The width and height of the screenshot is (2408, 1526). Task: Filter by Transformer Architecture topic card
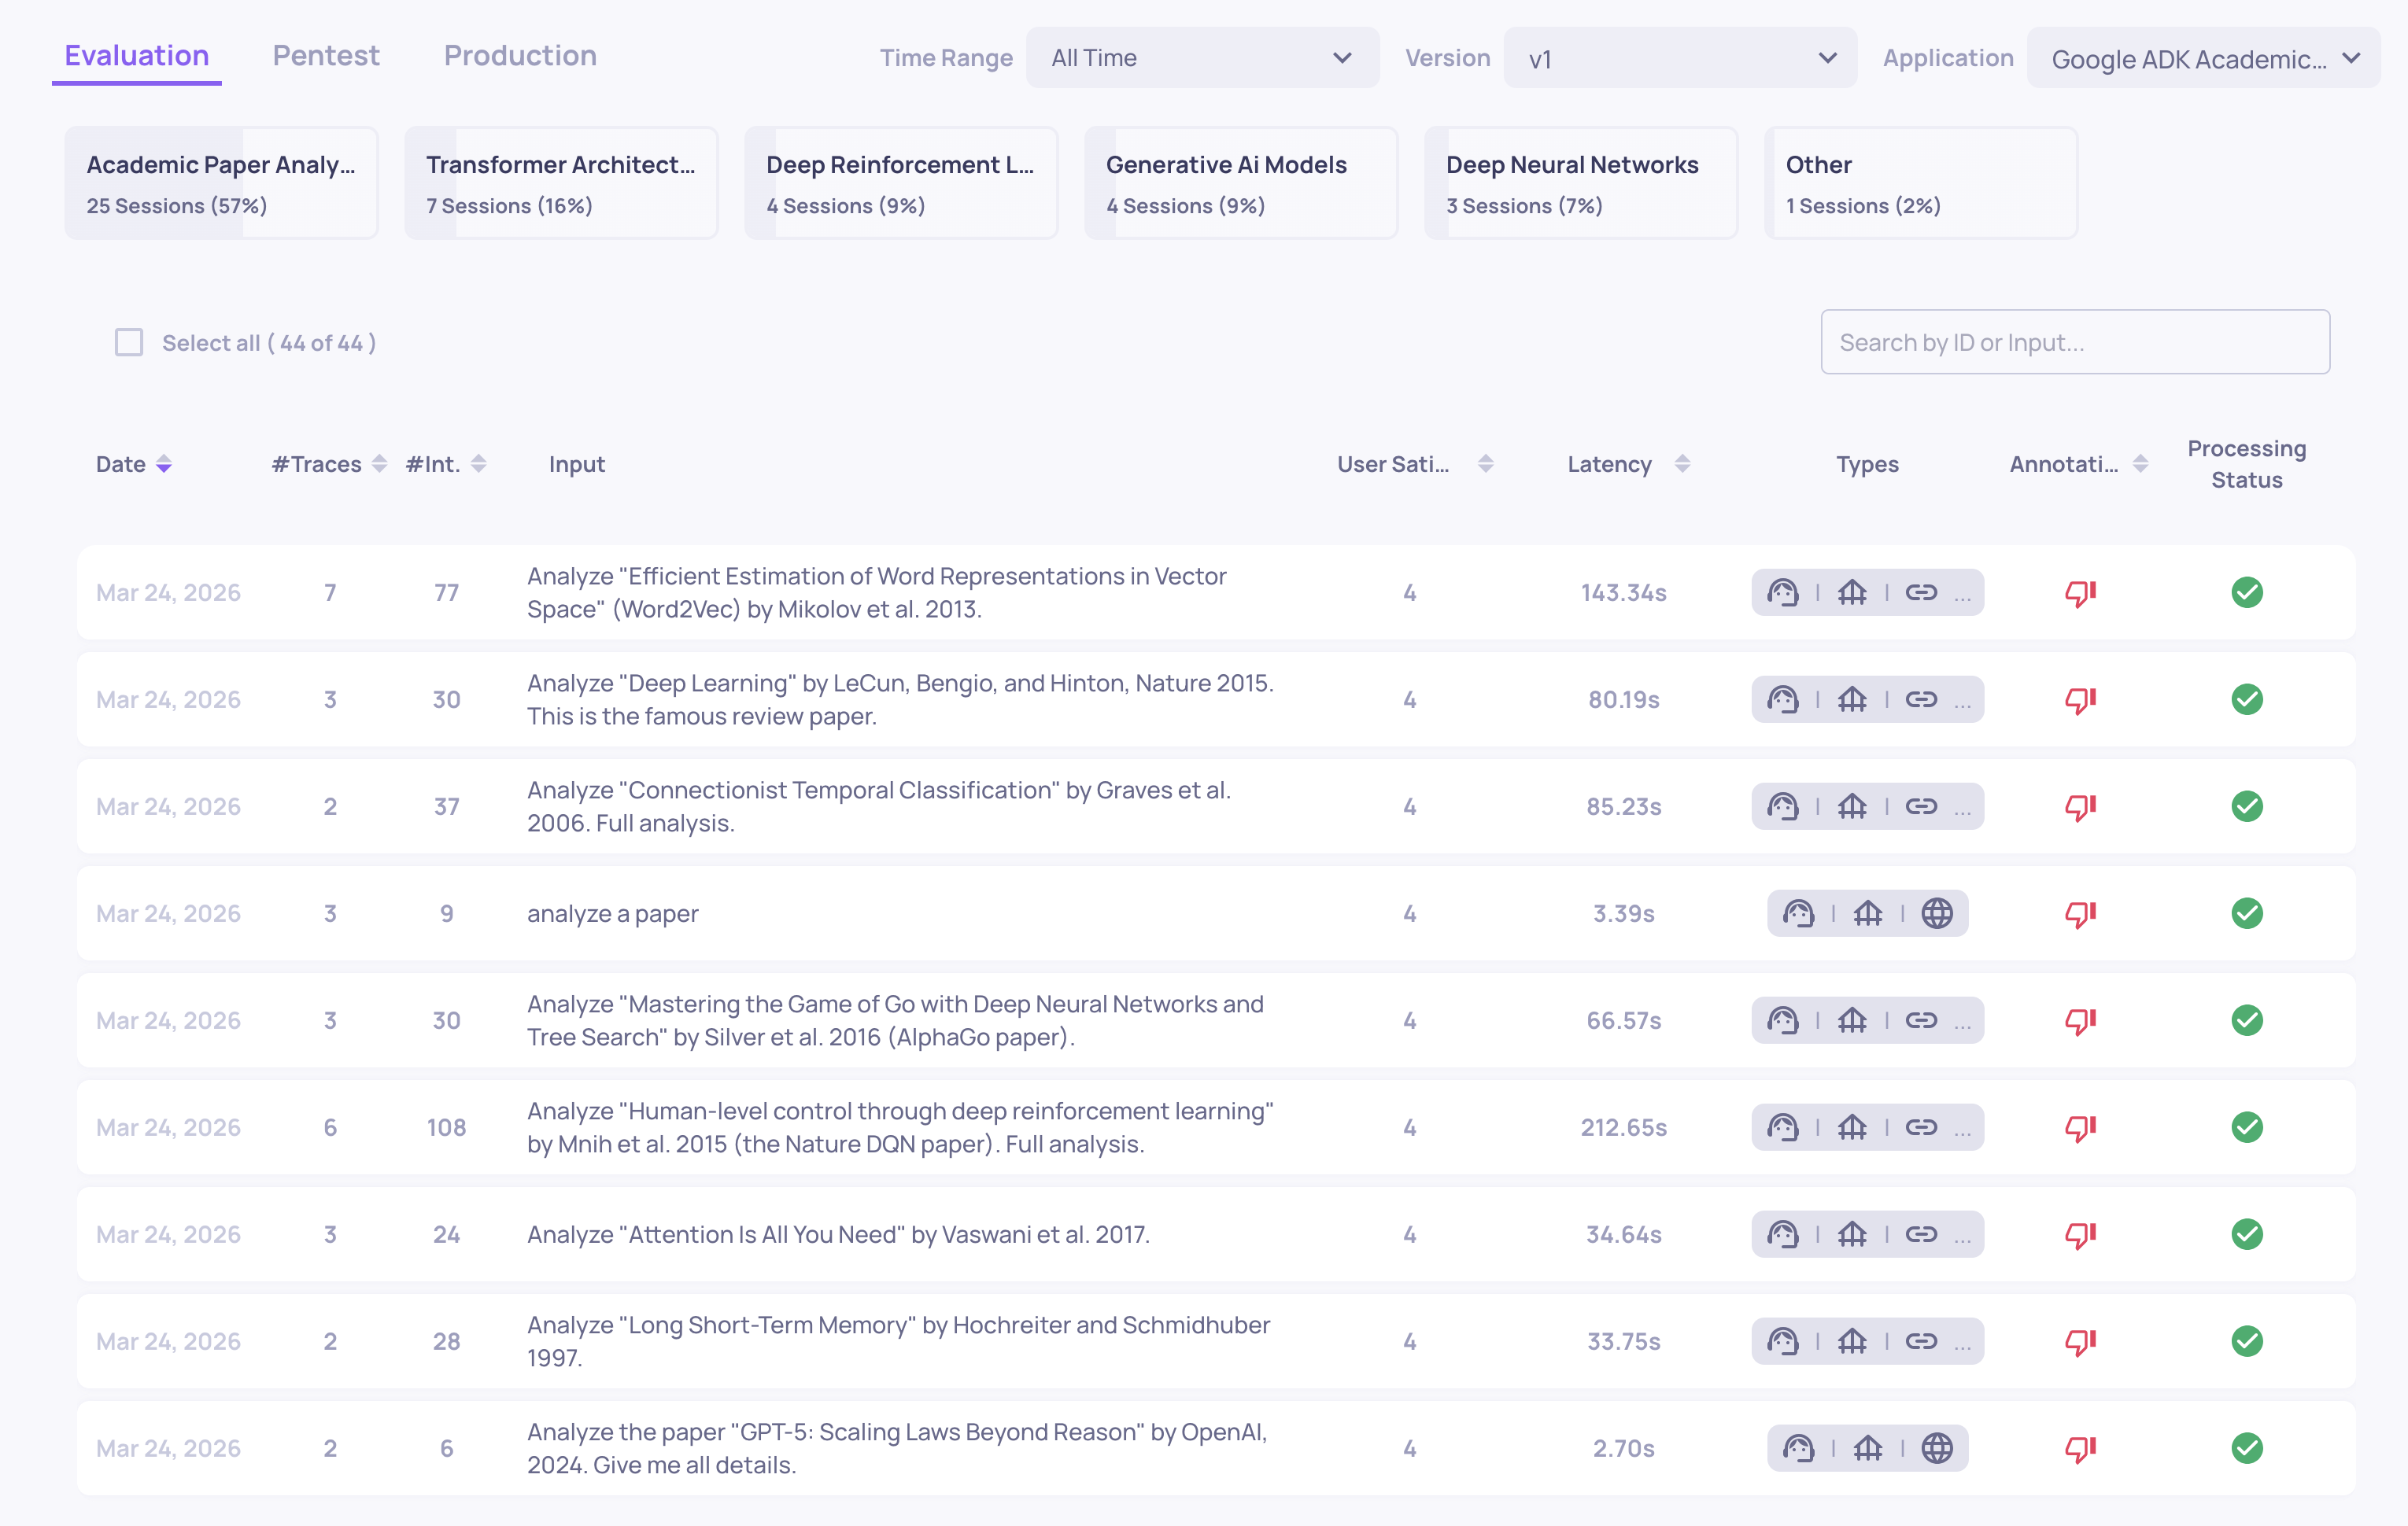561,182
